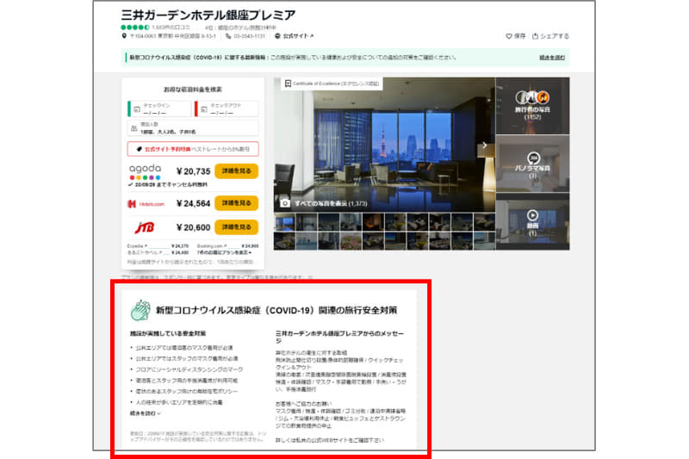Viewport: 689px width, 459px height.
Task: Click the green rating bubbles
Action: coord(135,28)
